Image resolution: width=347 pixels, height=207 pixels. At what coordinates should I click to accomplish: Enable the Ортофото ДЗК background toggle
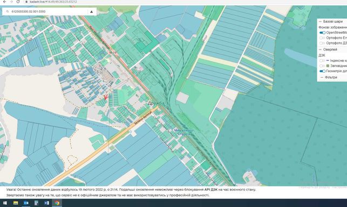coord(322,43)
